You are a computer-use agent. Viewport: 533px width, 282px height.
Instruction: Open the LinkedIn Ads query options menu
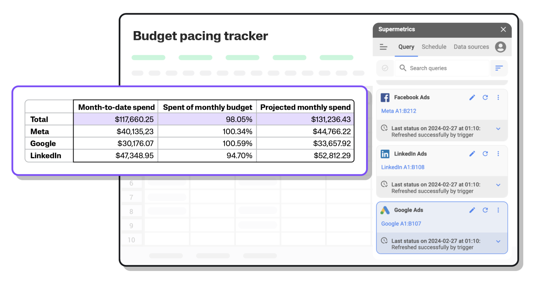click(x=498, y=154)
